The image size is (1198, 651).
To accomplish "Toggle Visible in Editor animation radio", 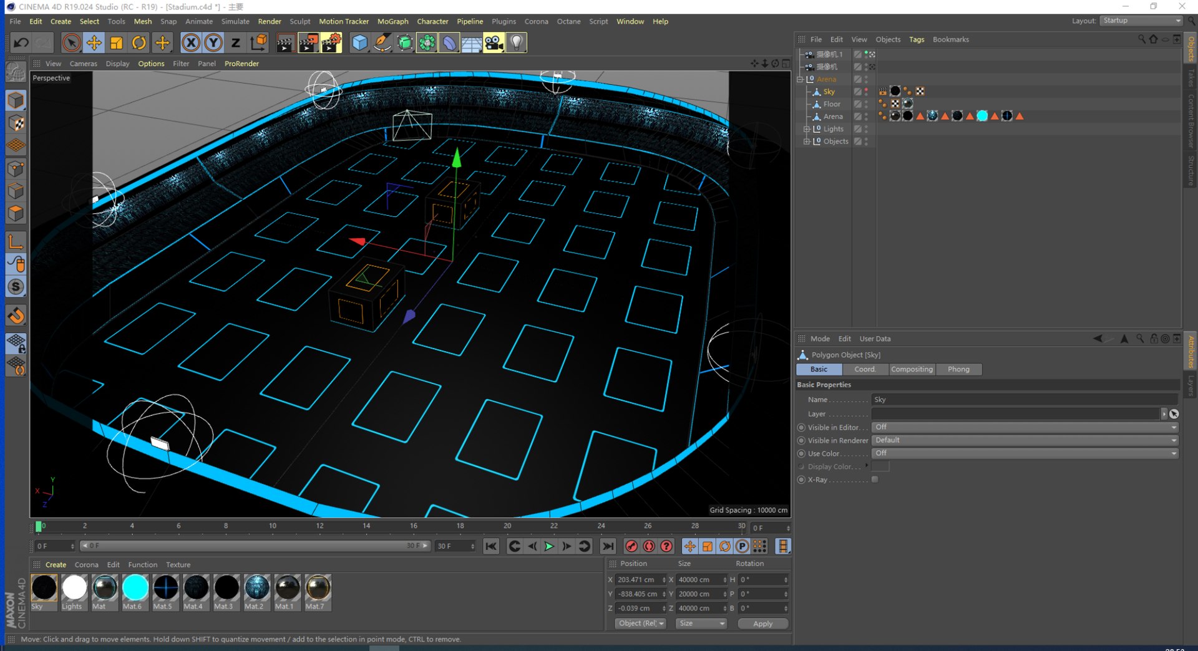I will point(801,428).
